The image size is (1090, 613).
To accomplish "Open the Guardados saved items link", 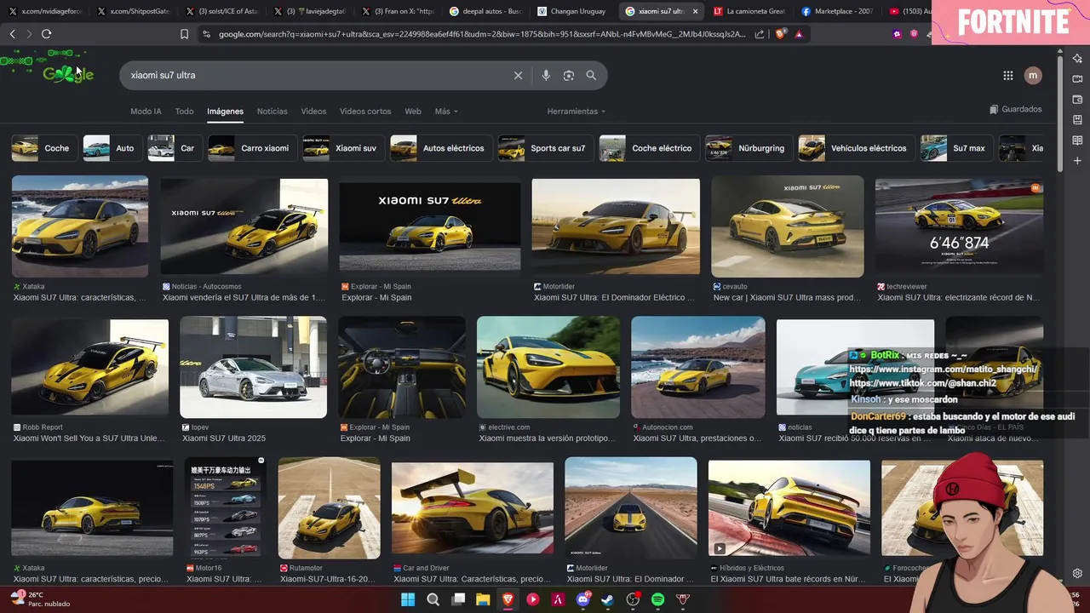I will click(x=1016, y=109).
